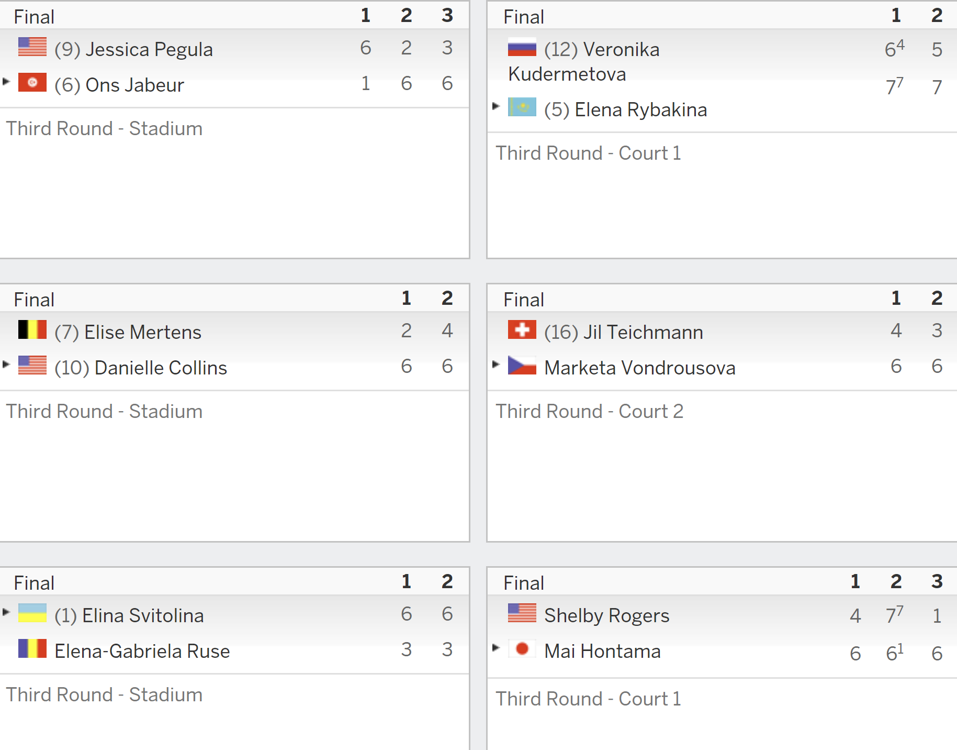Select Marketa Vondrousova's name
957x750 pixels.
tap(640, 368)
